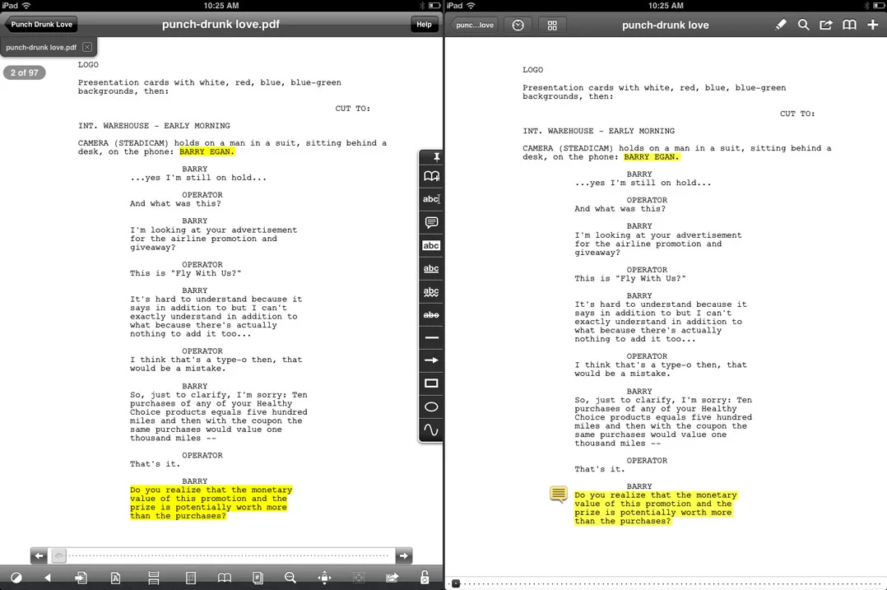Select the underline text tool

tap(431, 269)
